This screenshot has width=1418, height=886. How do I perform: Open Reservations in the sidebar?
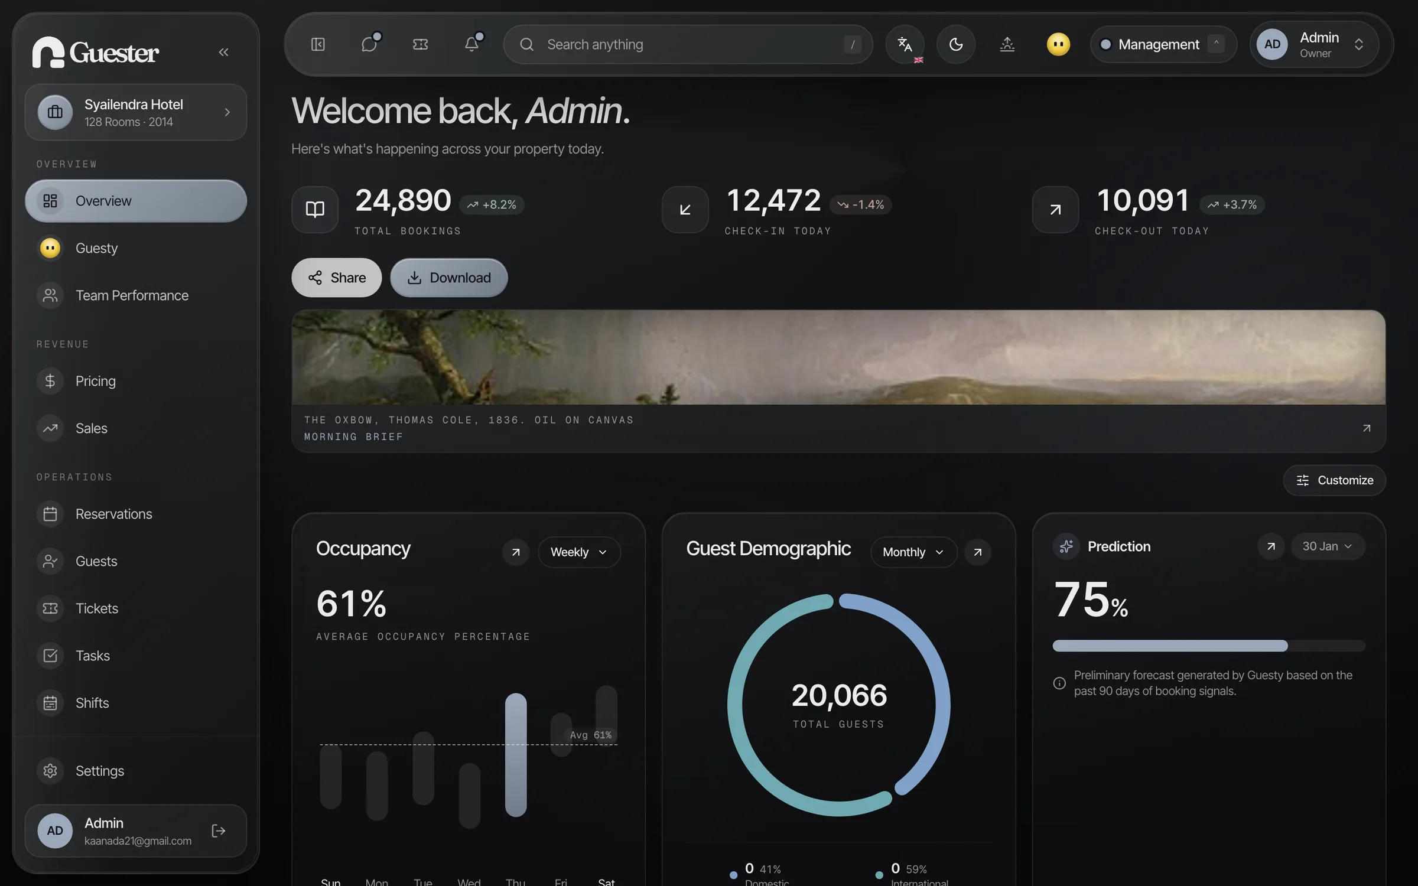pos(136,514)
